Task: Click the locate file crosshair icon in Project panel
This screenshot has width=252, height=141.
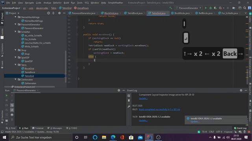Action: pos(48,13)
